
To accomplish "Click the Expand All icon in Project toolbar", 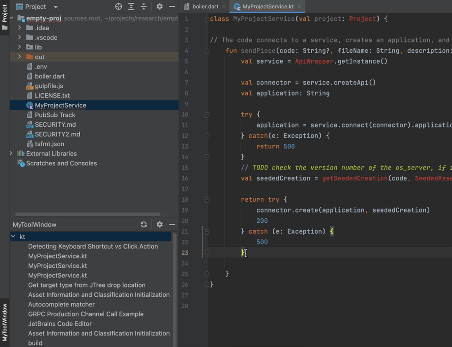I will (131, 7).
